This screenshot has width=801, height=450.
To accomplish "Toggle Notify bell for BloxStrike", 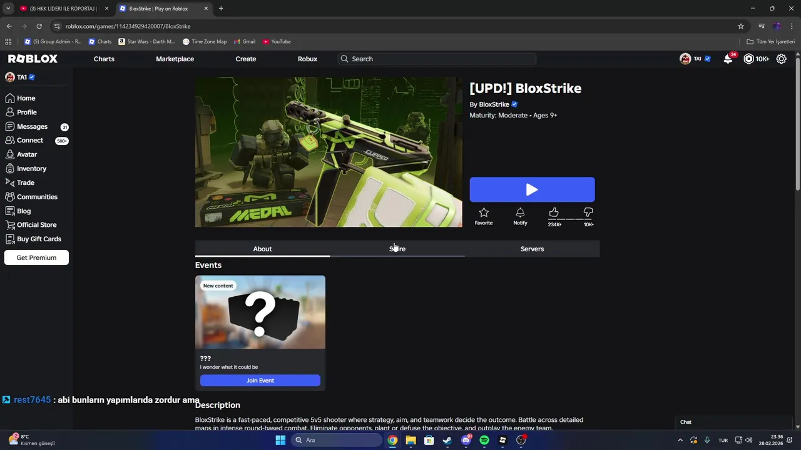I will pyautogui.click(x=520, y=212).
